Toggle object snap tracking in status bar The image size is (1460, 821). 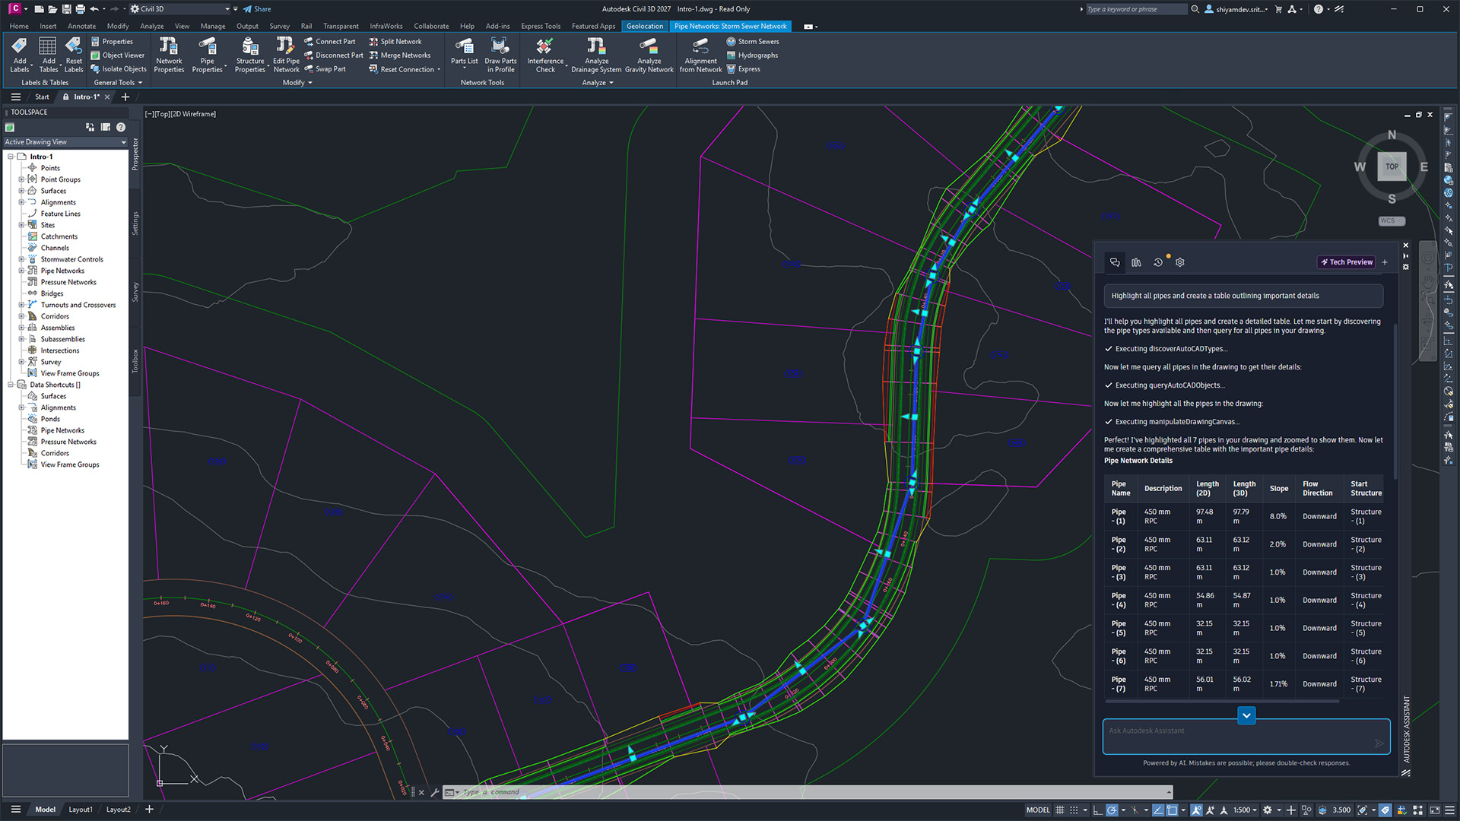(1157, 810)
